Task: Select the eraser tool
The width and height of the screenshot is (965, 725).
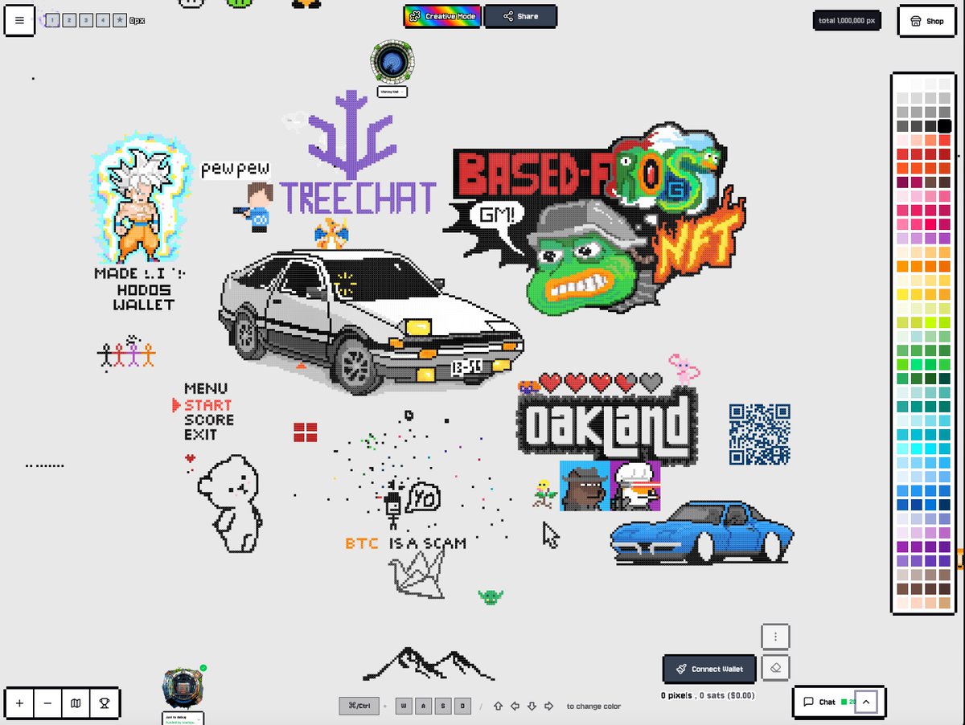Action: coord(775,667)
